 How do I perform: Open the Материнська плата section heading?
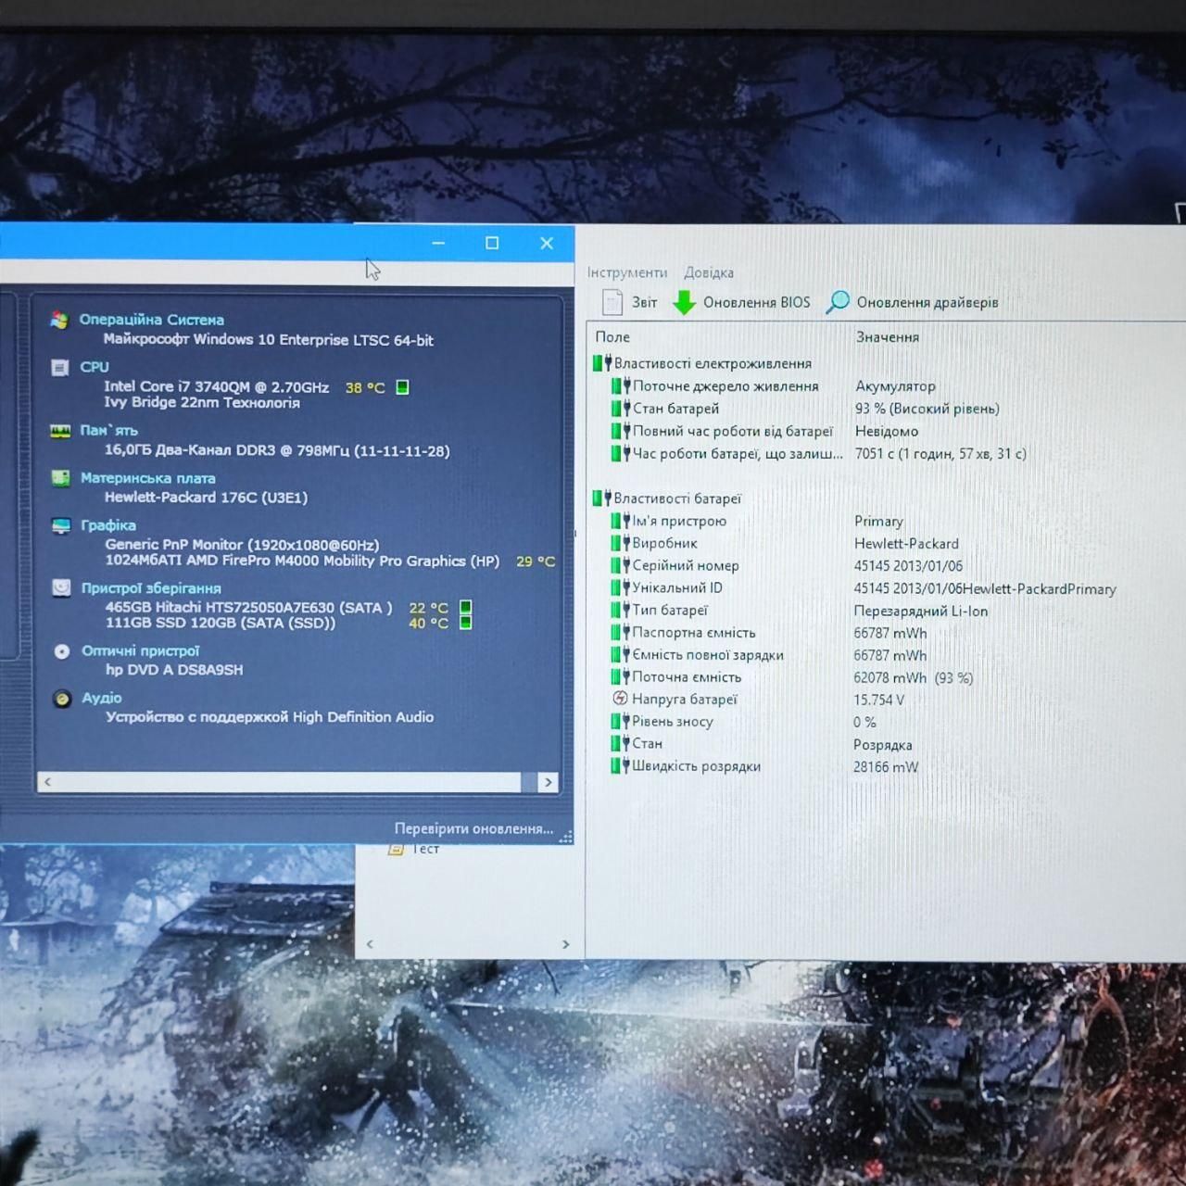148,478
